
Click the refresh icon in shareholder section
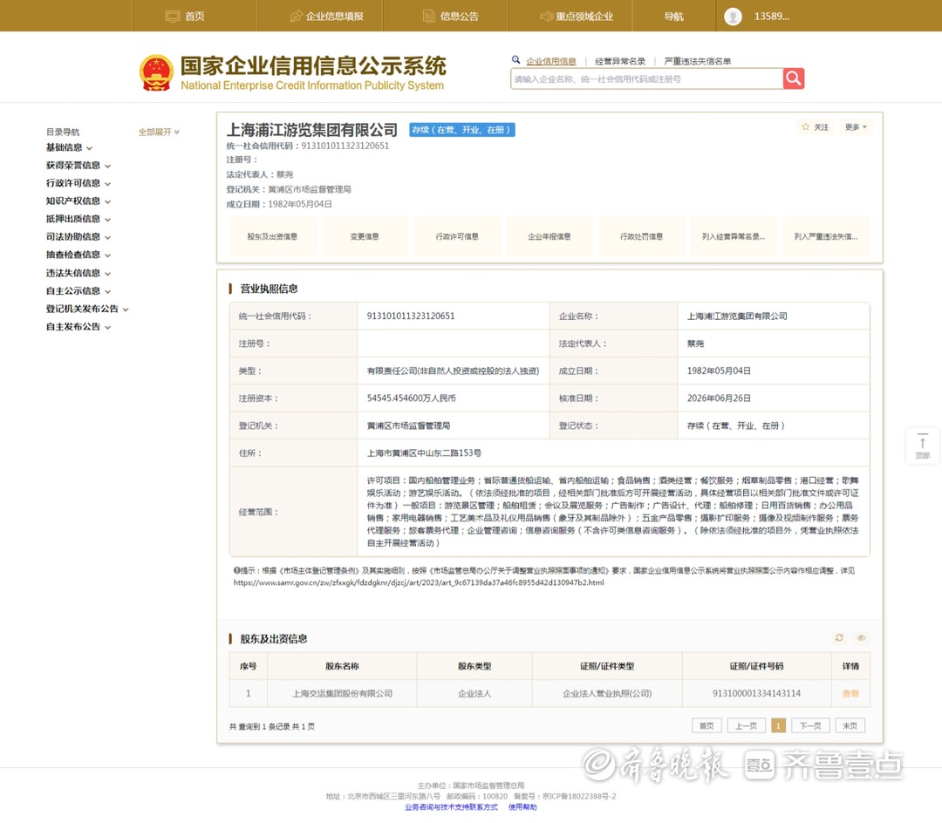coord(839,637)
